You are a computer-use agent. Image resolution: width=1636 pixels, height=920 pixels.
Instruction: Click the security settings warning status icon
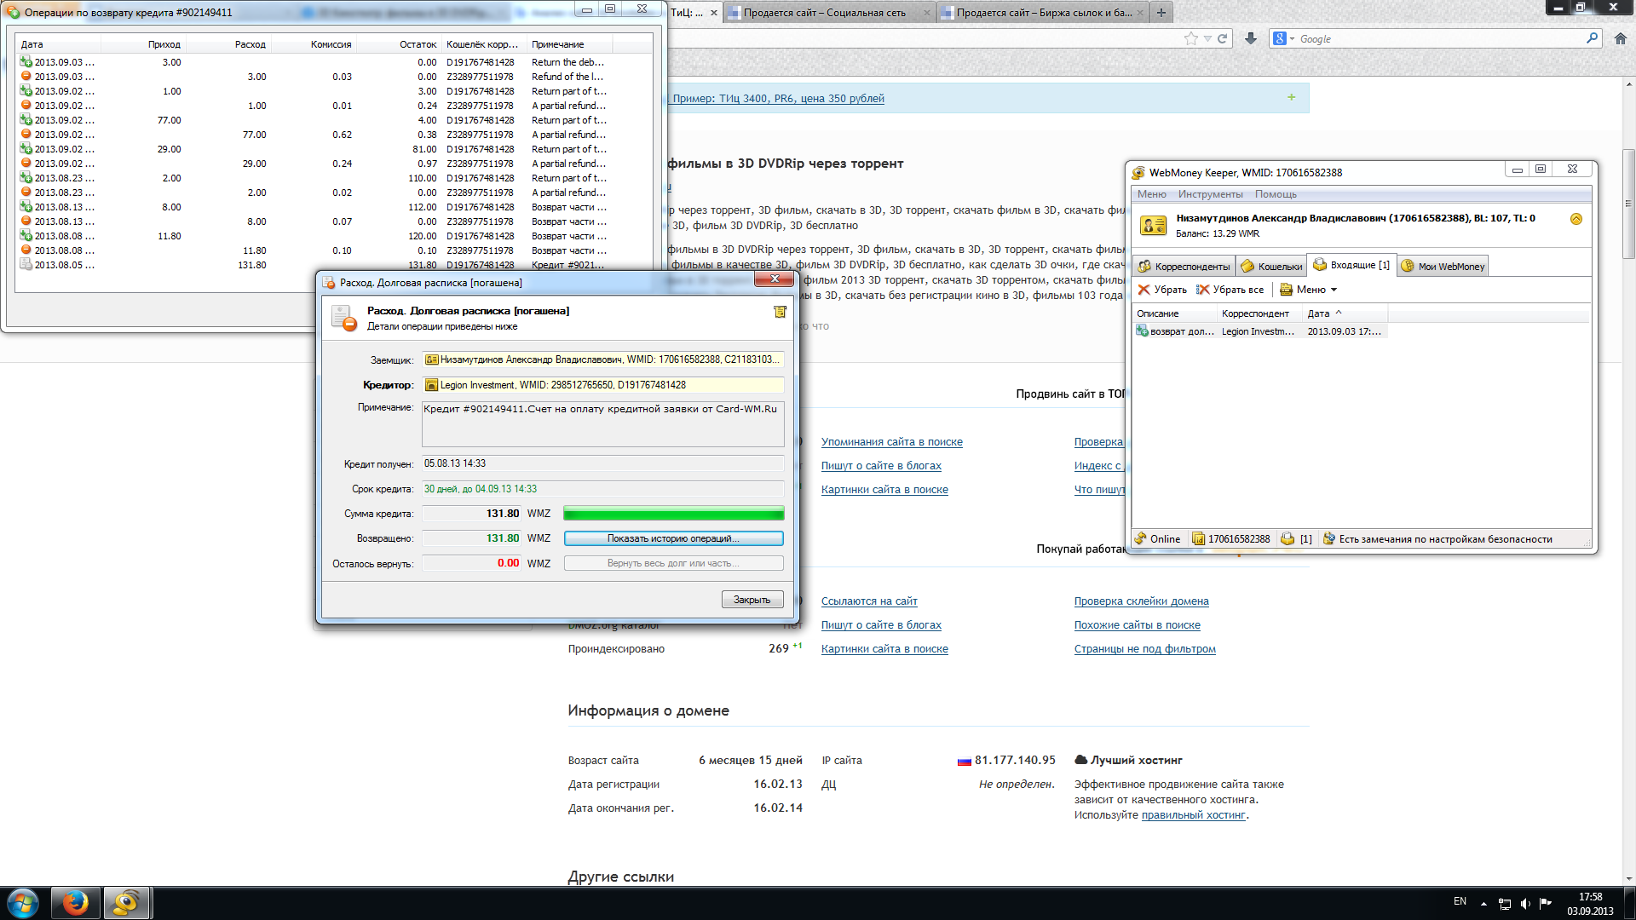(1328, 538)
